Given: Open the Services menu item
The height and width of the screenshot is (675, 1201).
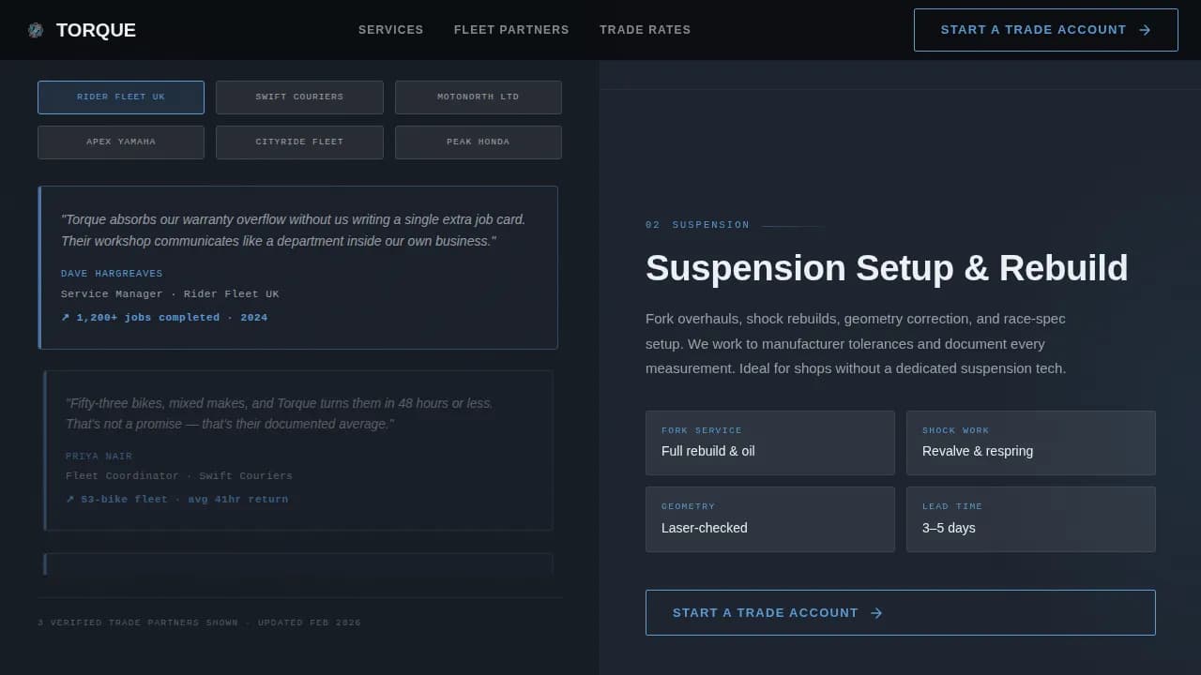Looking at the screenshot, I should (390, 29).
